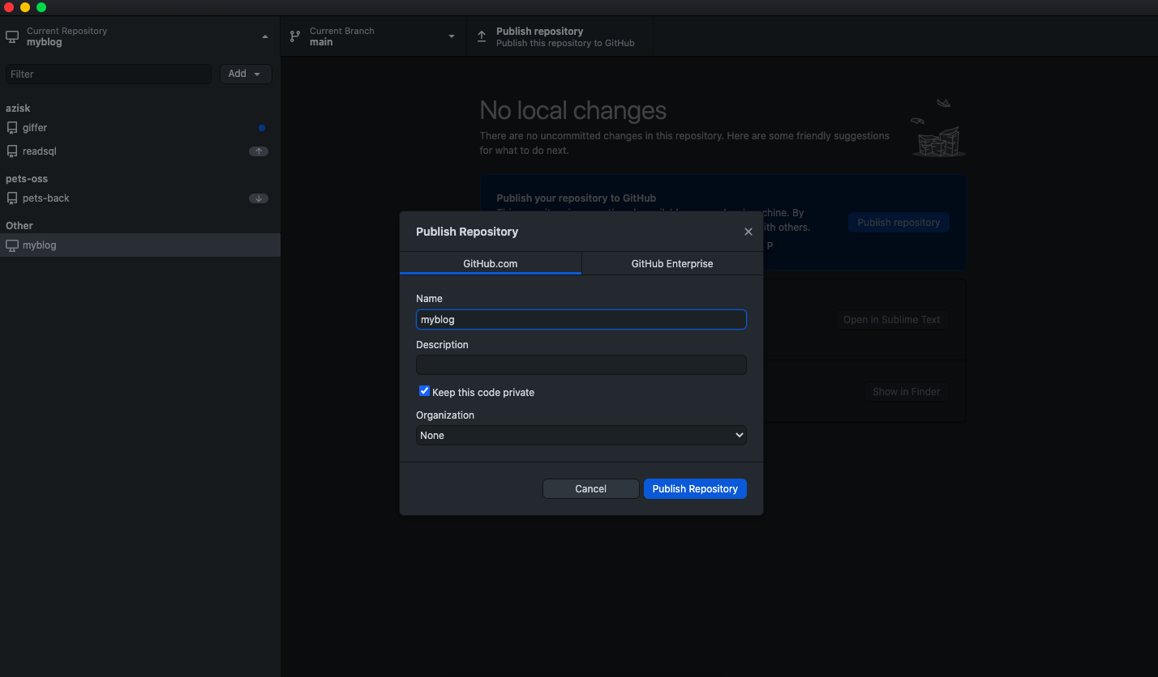
Task: Click the Show in Finder button
Action: [907, 392]
